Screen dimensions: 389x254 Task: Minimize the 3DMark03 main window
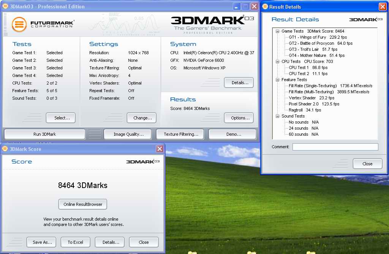[237, 6]
